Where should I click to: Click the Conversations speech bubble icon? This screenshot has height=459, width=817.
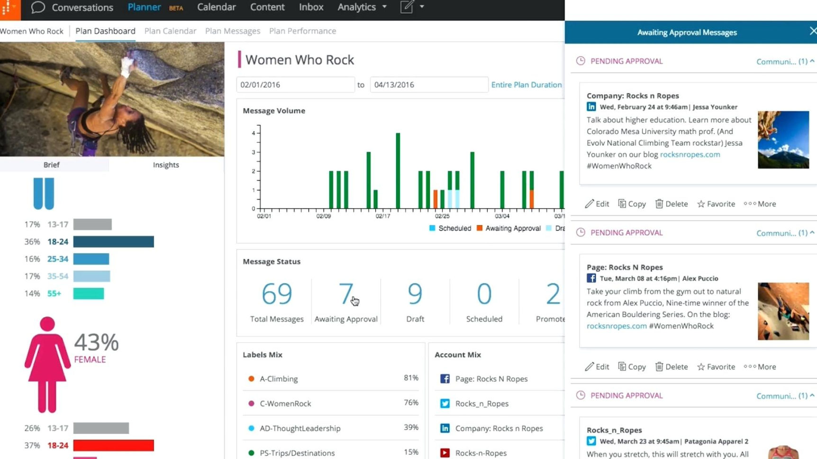(38, 7)
